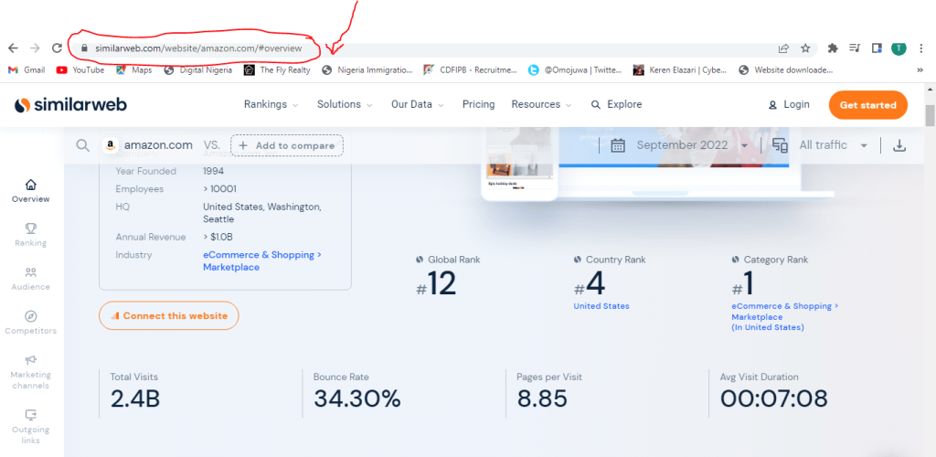
Task: Click the Bounce Rate 34.30% value
Action: coord(357,399)
